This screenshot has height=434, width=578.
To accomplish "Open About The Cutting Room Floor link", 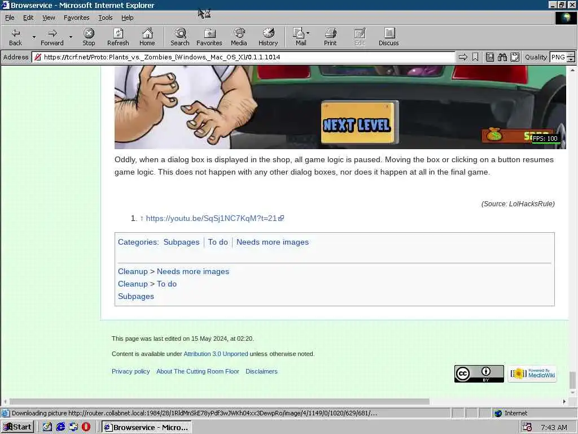I will pos(198,371).
